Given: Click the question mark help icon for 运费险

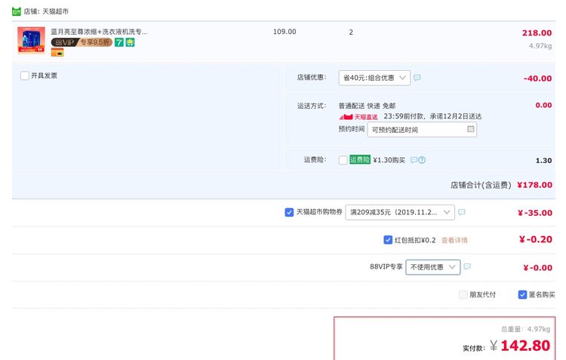Looking at the screenshot, I should pos(422,160).
